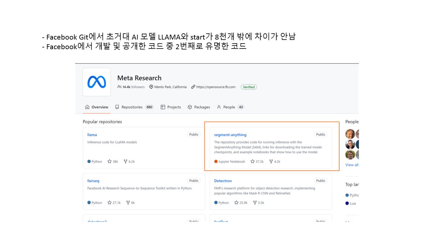424x238 pixels.
Task: Click the Public badge on the llama card
Action: [x=194, y=135]
